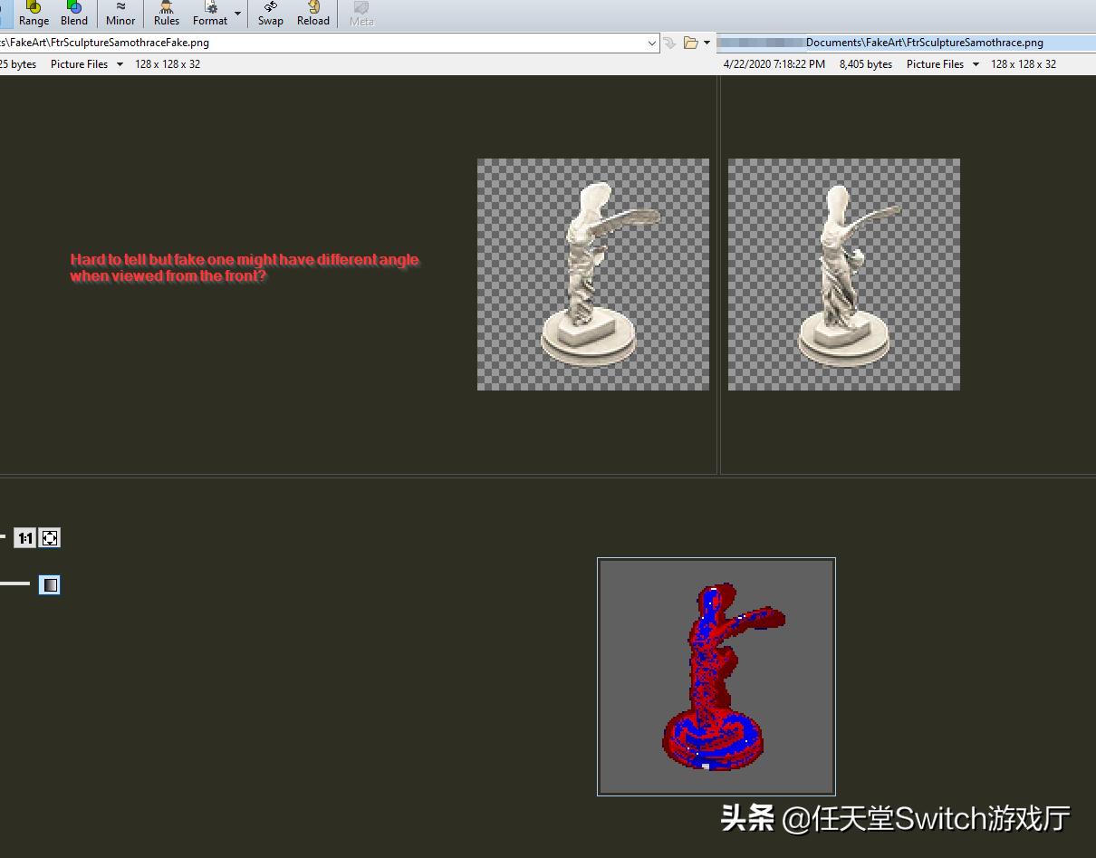Viewport: 1096px width, 858px height.
Task: Click the Format toolbar button
Action: click(210, 14)
